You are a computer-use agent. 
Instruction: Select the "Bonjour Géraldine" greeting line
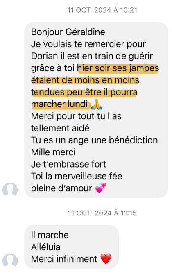(68, 32)
